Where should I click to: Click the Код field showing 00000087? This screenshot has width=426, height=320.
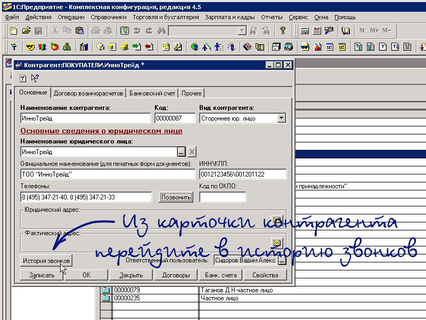(175, 118)
